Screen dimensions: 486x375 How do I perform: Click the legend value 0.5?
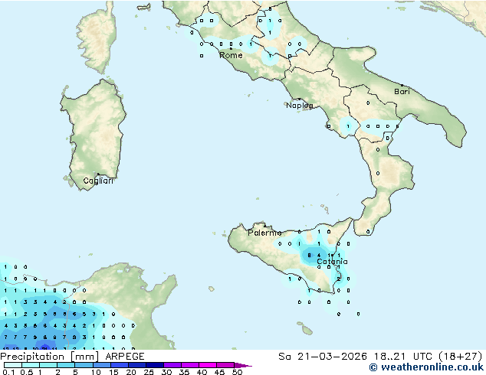(26, 372)
